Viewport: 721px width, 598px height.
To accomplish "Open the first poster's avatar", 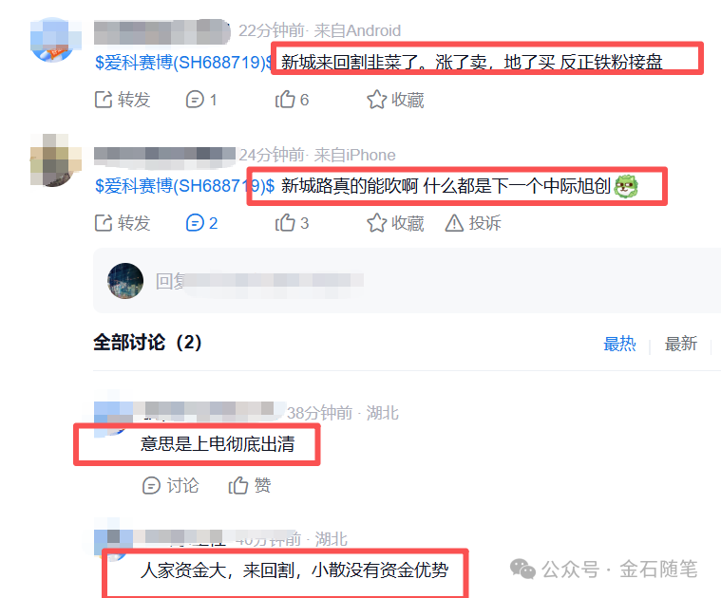I will [x=53, y=41].
